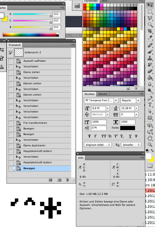Image resolution: width=155 pixels, height=227 pixels.
Task: Switch to the Absatz tab
Action: (x=103, y=94)
